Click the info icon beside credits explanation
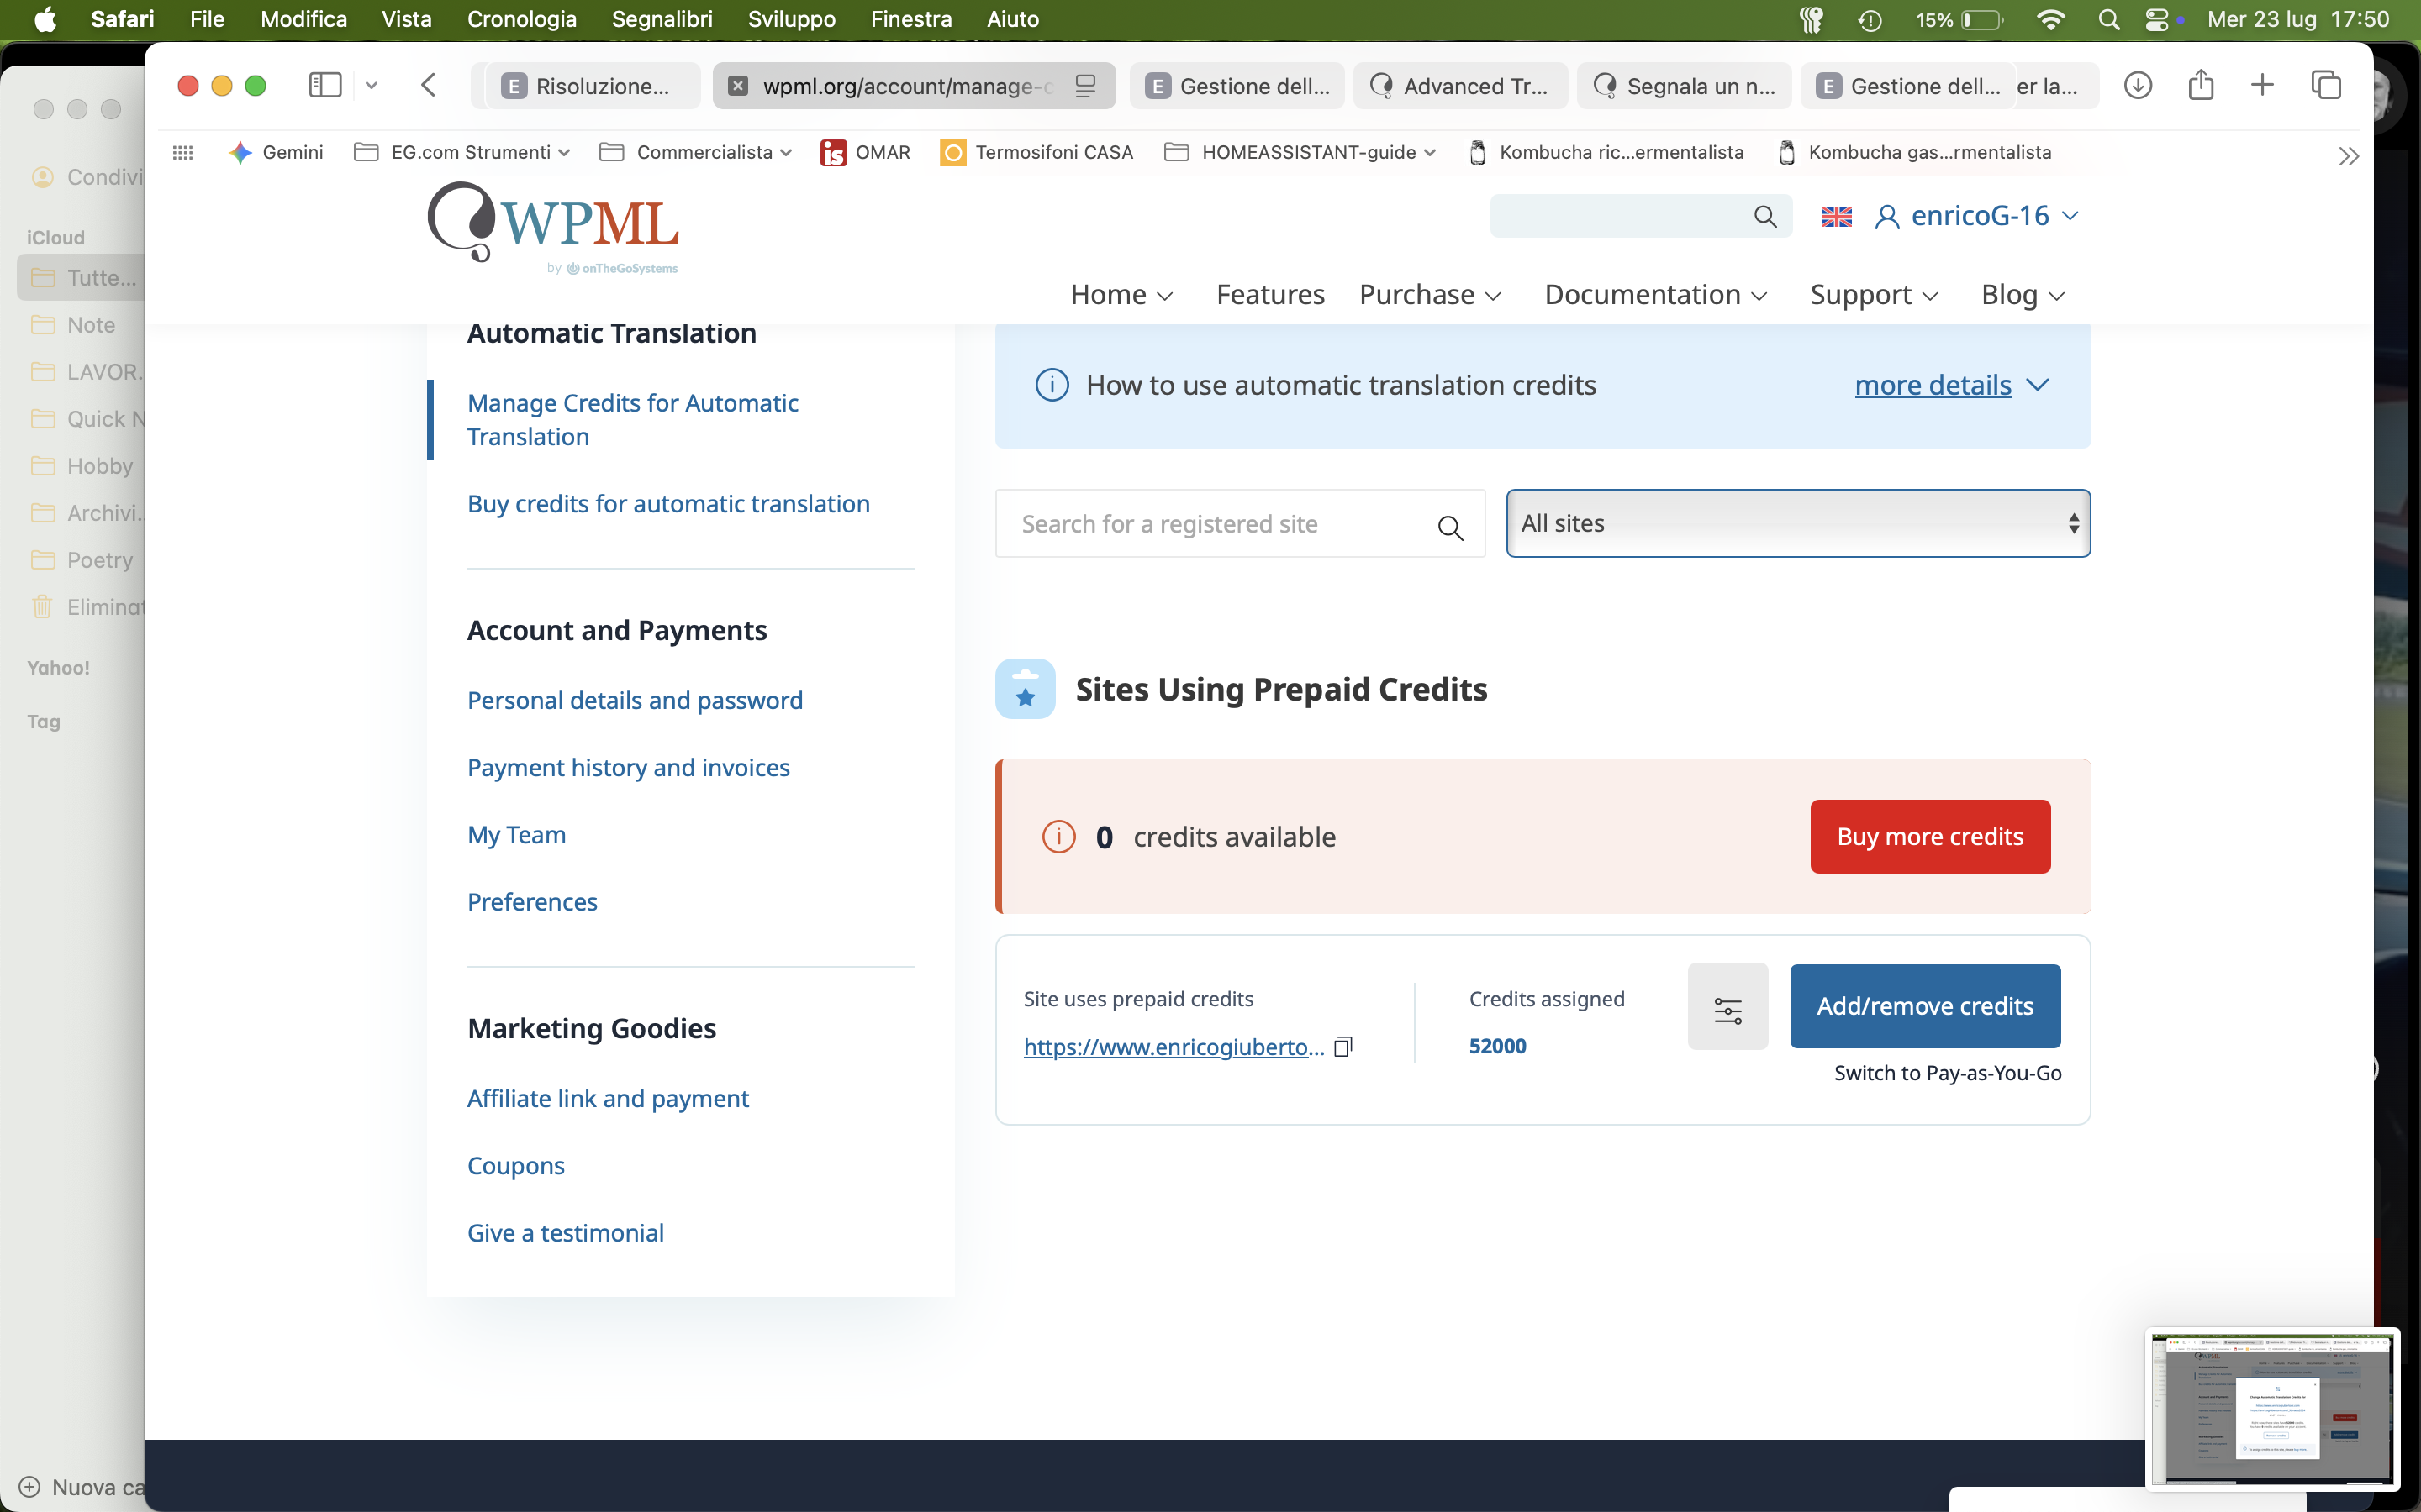The width and height of the screenshot is (2421, 1512). coord(1052,385)
